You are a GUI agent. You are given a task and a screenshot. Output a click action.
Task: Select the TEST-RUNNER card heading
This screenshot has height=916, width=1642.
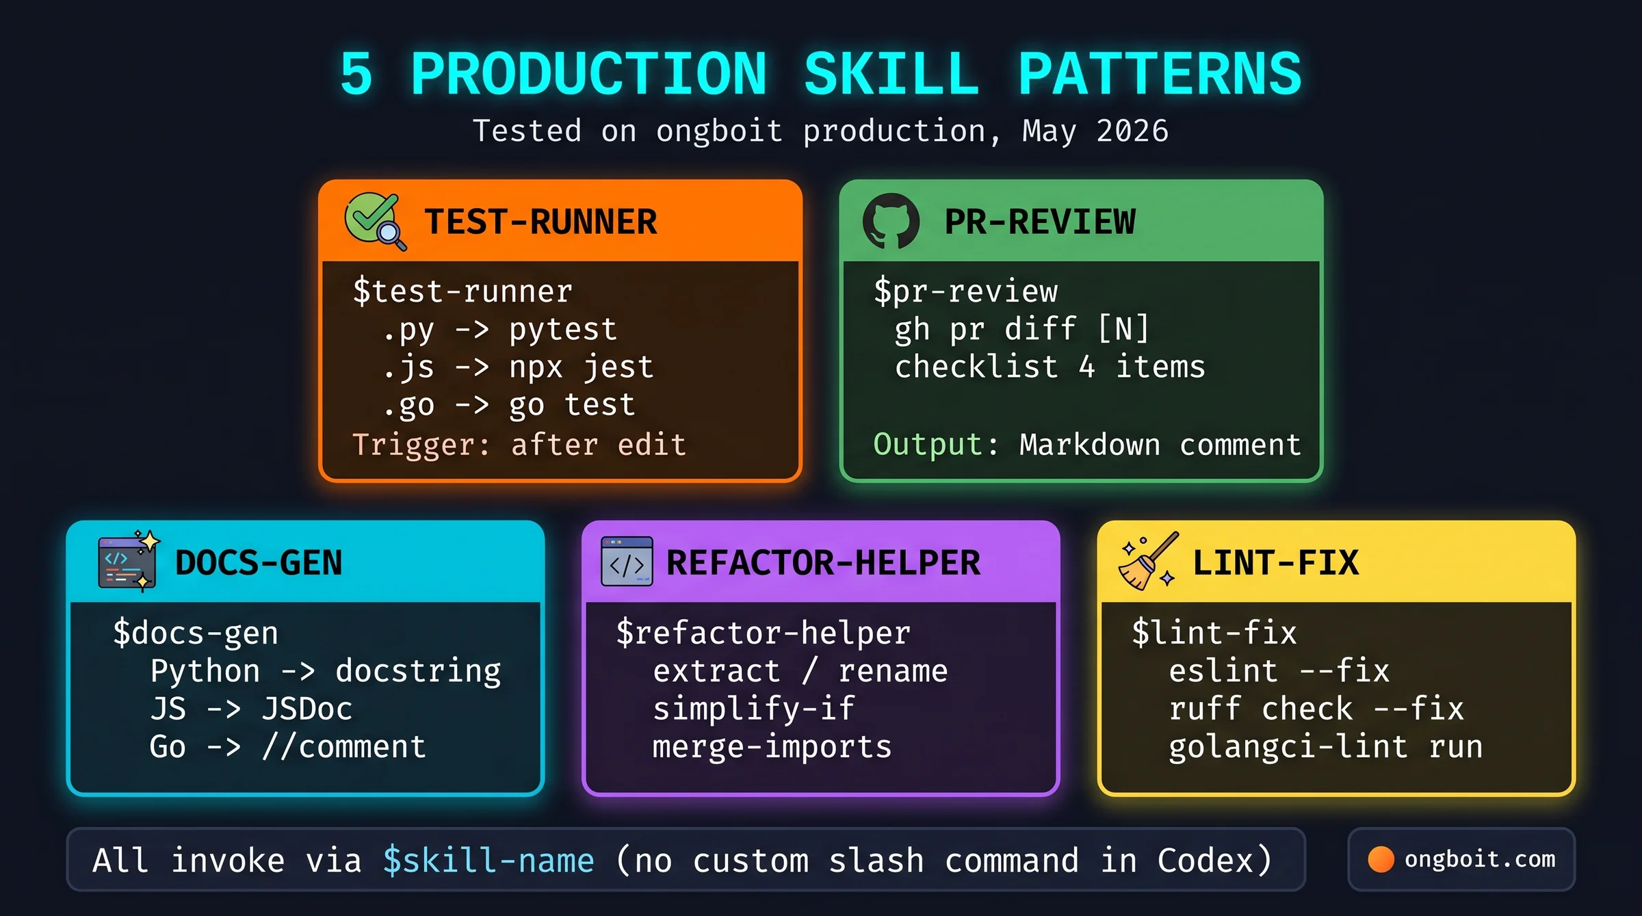tap(540, 222)
